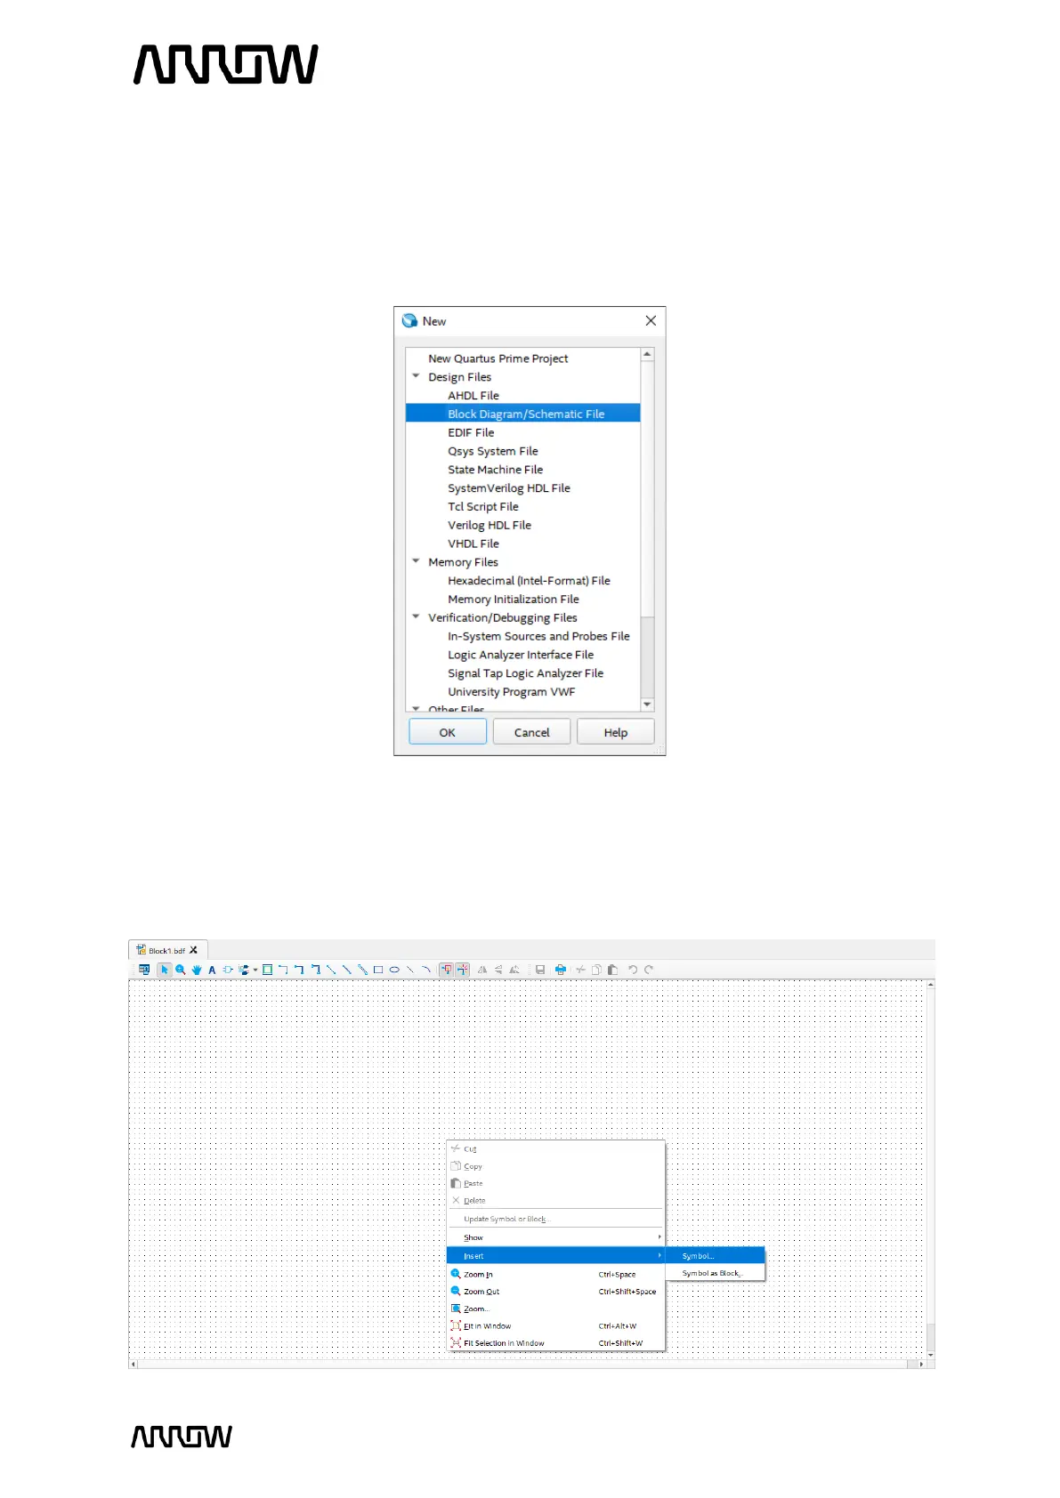Choose Symbol as Block... in submenu

point(716,1273)
